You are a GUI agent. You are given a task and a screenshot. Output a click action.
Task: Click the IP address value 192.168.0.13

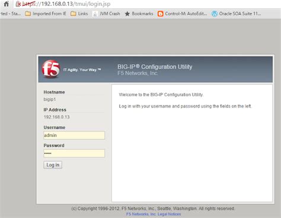coord(57,117)
